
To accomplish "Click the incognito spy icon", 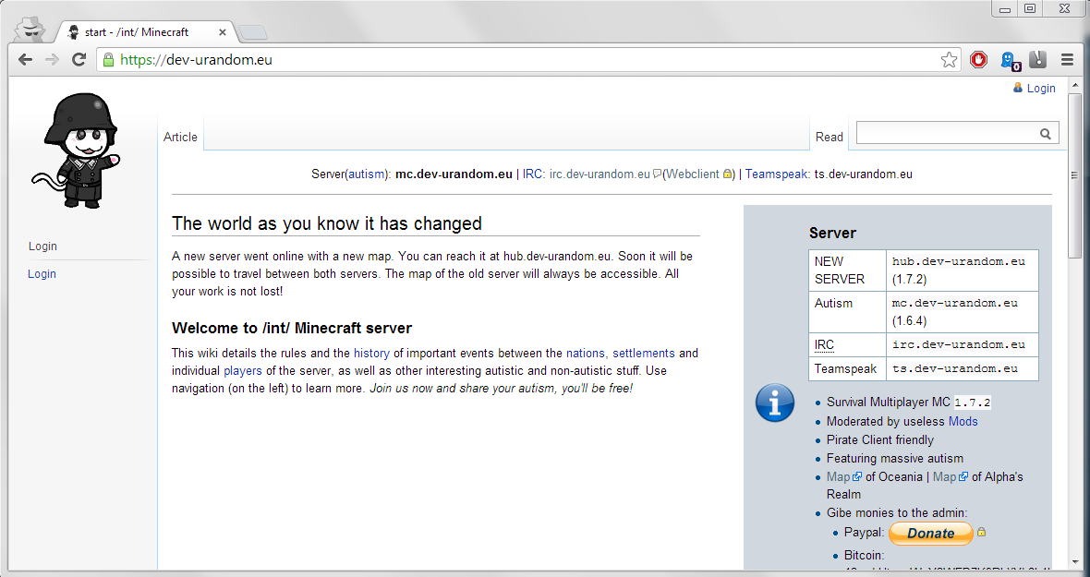I will (30, 30).
